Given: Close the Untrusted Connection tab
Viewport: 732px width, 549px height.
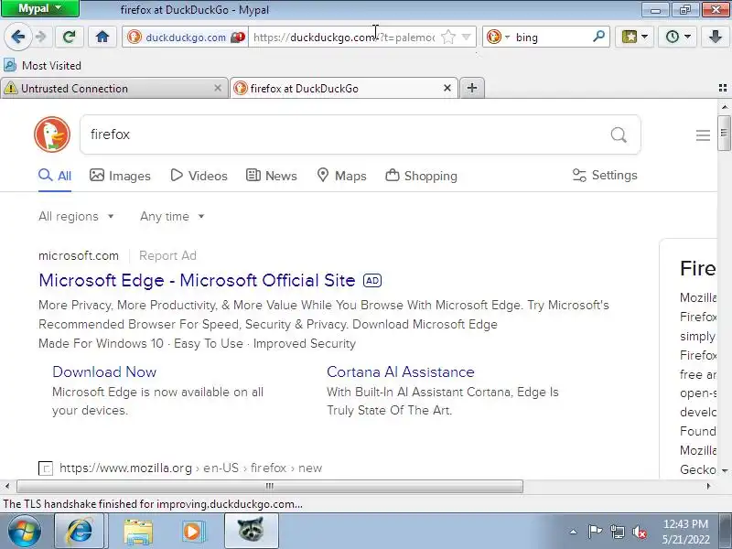Looking at the screenshot, I should (218, 88).
